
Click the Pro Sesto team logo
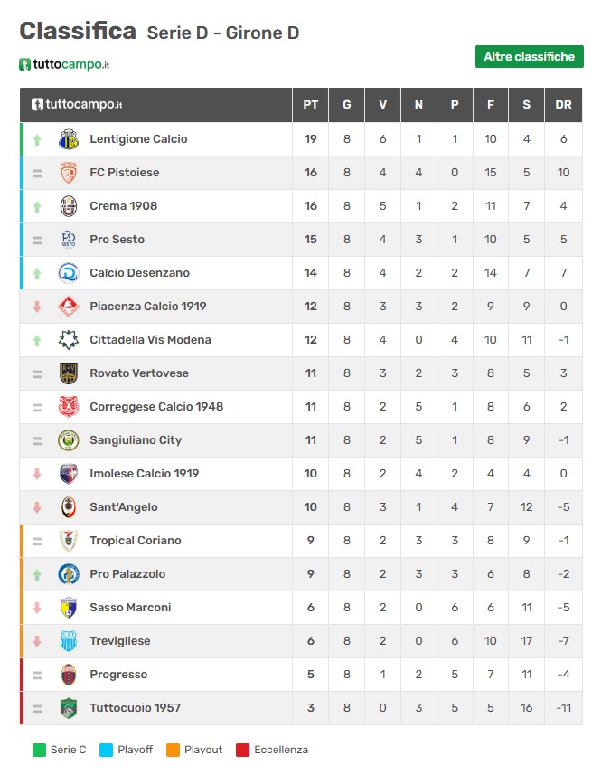click(x=69, y=240)
